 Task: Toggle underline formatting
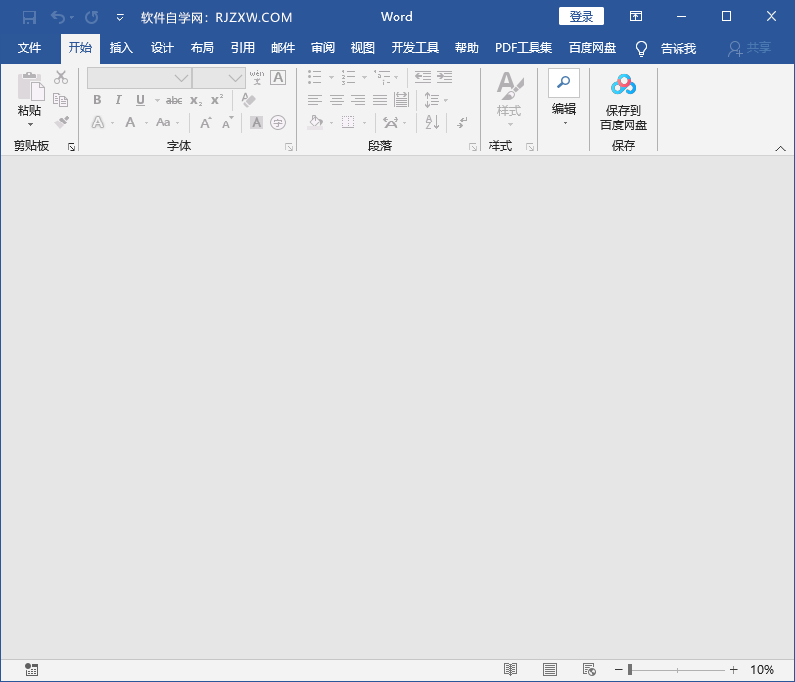139,99
